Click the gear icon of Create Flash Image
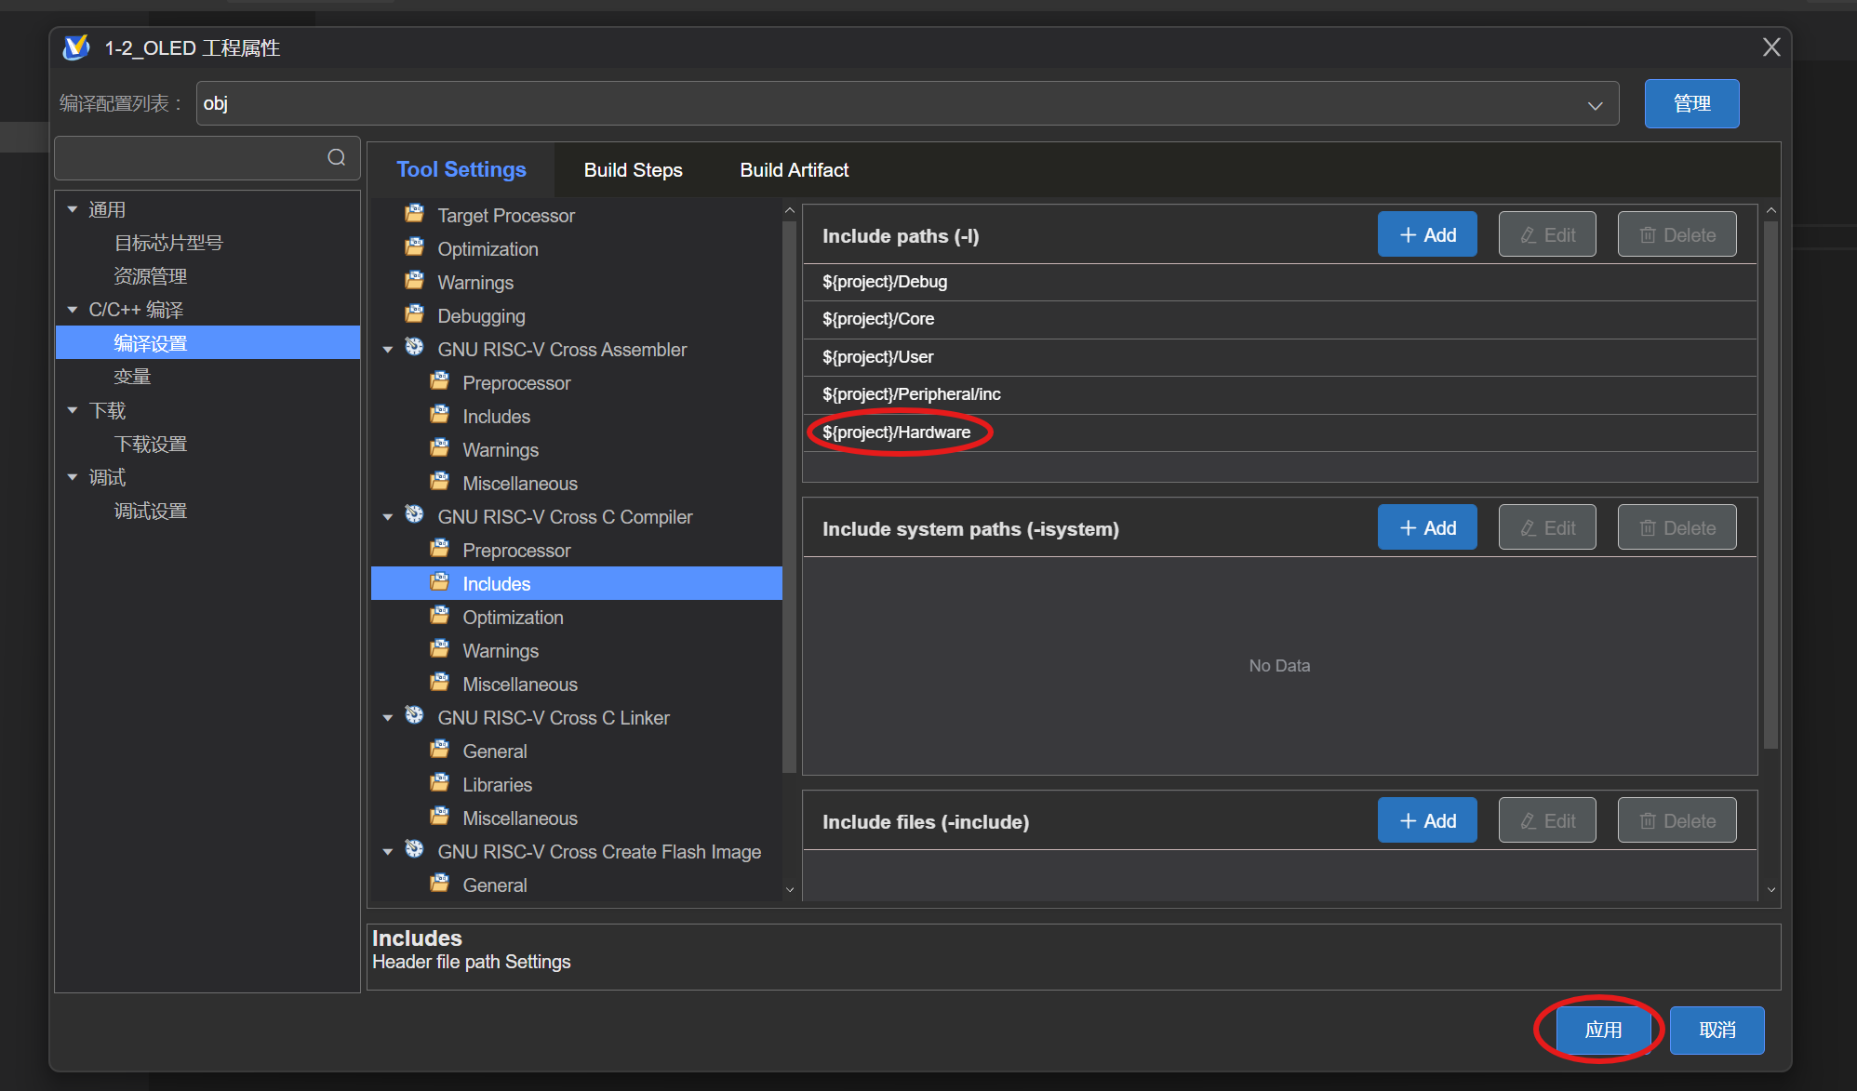 [x=415, y=850]
